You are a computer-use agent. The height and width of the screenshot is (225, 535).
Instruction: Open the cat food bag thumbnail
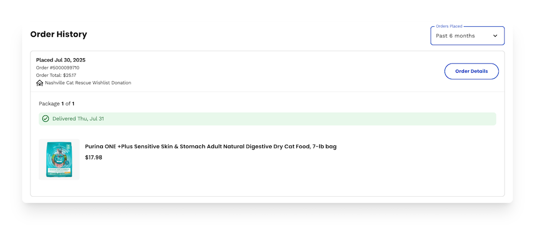tap(59, 159)
